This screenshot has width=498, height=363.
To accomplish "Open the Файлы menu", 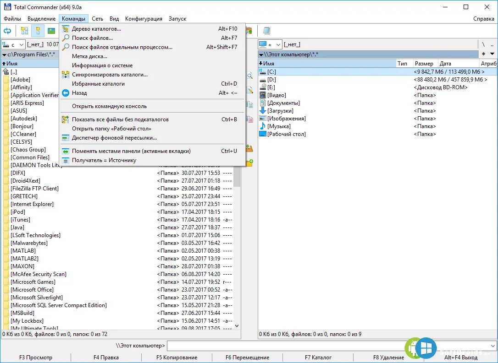I will point(12,19).
